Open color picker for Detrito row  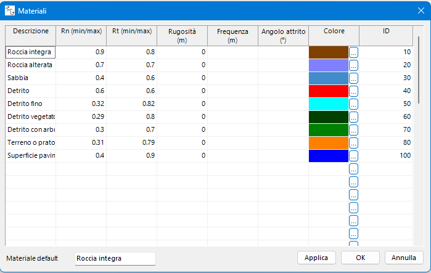click(x=353, y=91)
